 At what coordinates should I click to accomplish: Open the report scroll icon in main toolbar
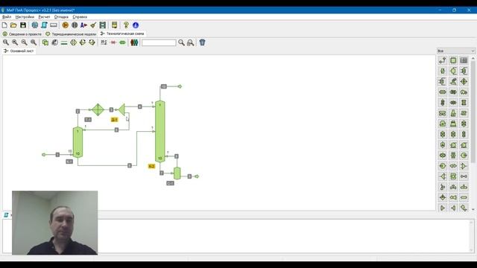pos(44,25)
